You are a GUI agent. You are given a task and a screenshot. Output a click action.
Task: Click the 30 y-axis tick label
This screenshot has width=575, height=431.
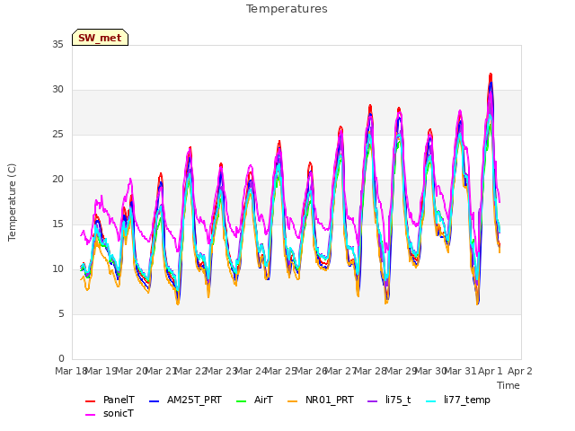coord(57,90)
